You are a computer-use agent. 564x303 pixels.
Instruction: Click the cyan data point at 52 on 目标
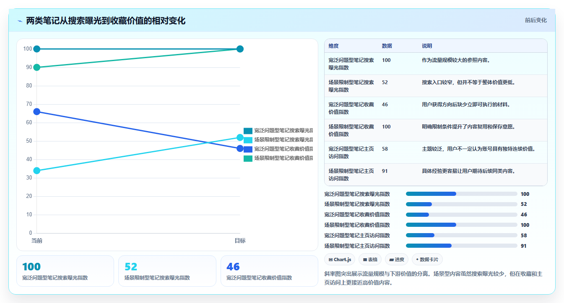(x=240, y=137)
